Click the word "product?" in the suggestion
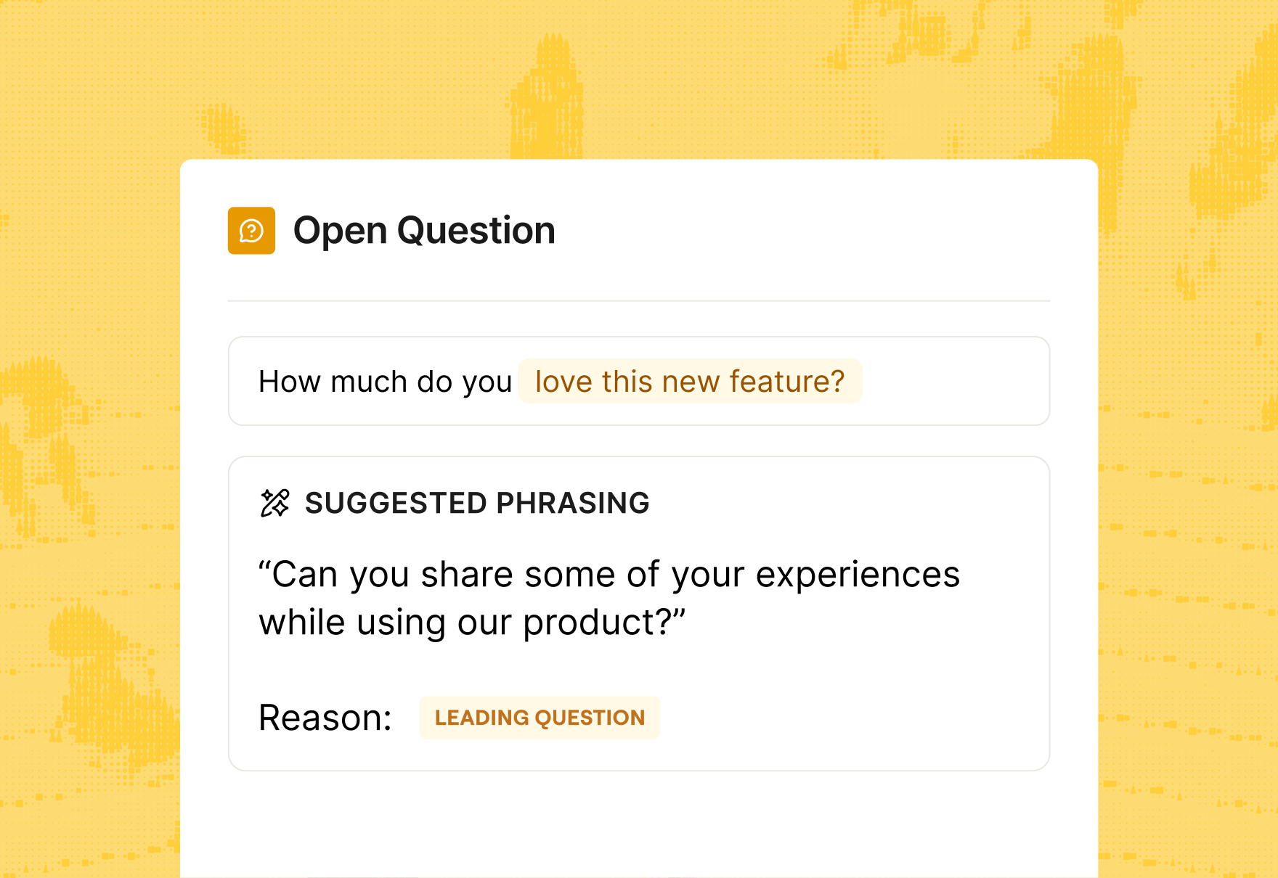The height and width of the screenshot is (878, 1278). click(600, 623)
